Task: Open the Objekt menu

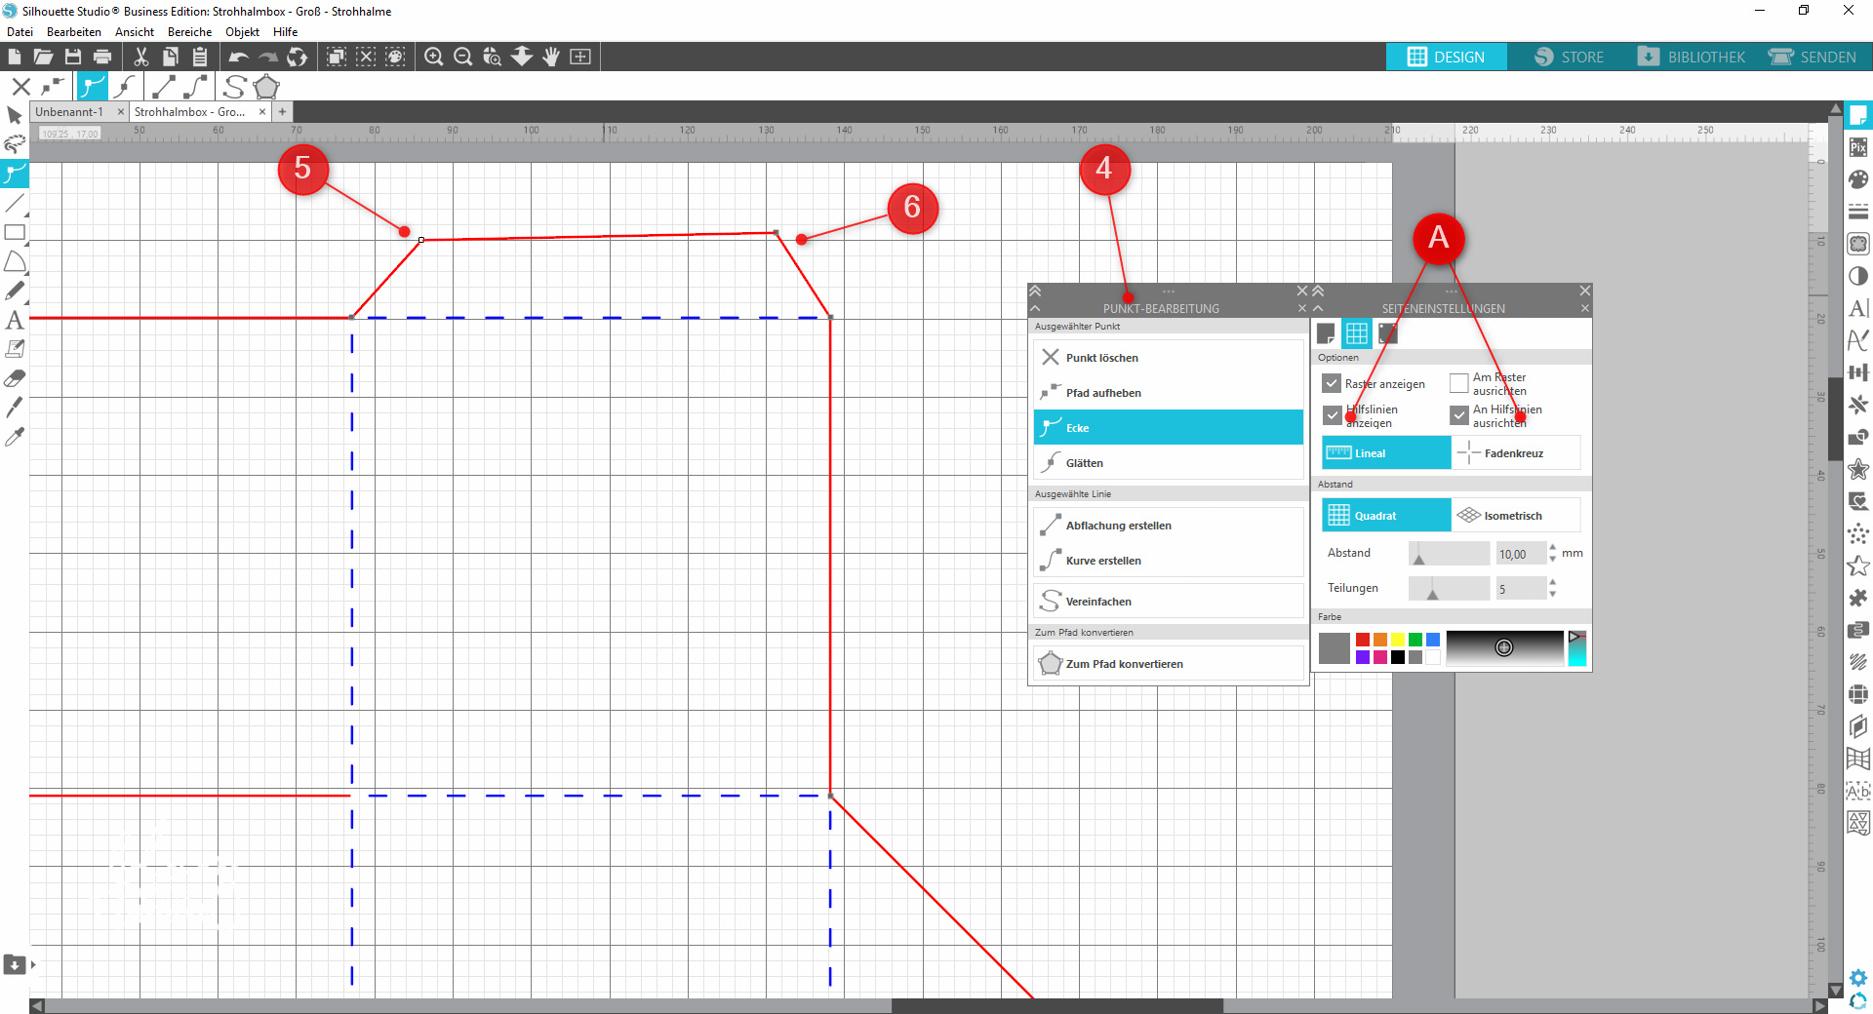Action: tap(242, 32)
